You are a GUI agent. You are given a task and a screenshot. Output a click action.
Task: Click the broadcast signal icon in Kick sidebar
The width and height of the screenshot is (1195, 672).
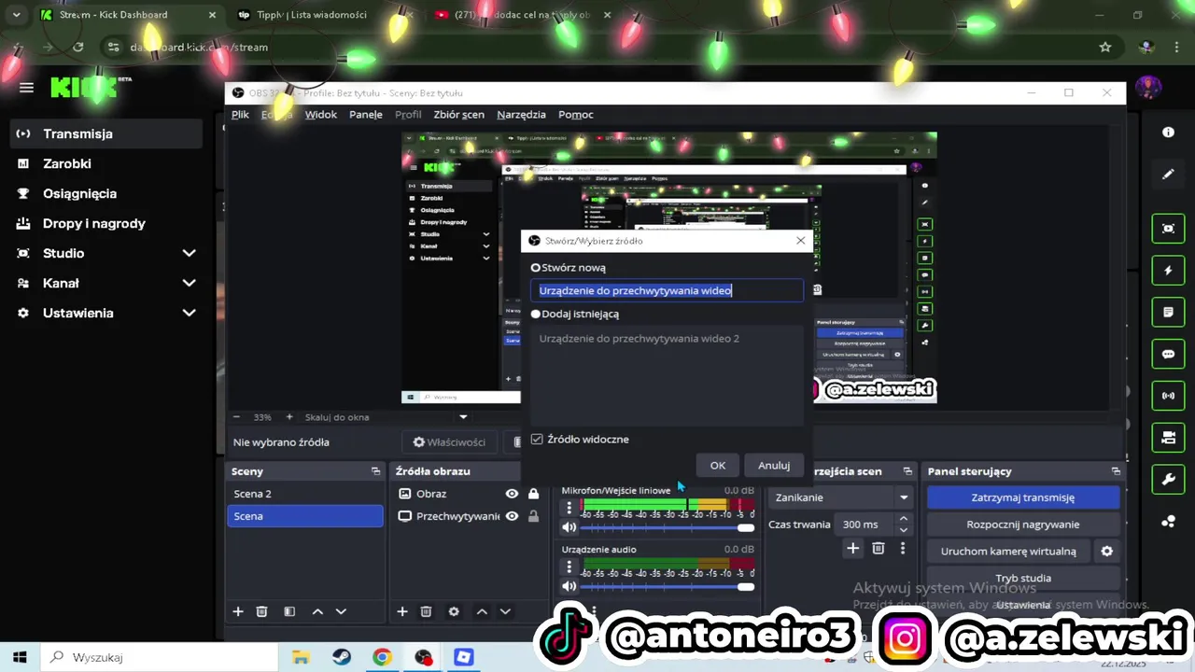(1168, 396)
